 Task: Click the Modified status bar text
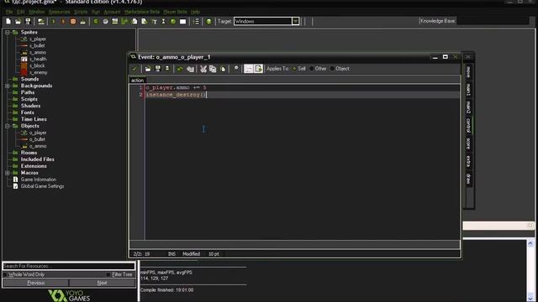191,254
